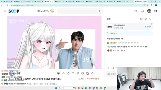Close the chat panel

pos(150,19)
